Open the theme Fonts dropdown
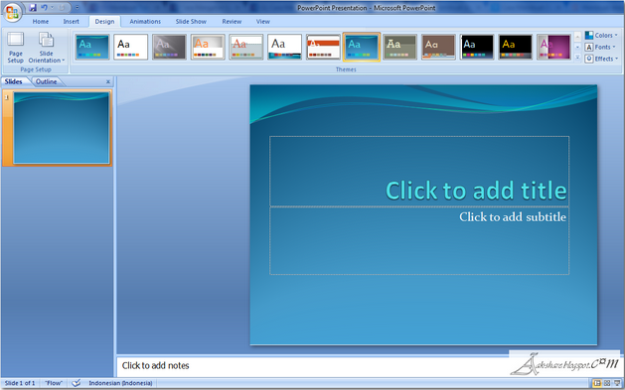The width and height of the screenshot is (625, 390). (601, 47)
